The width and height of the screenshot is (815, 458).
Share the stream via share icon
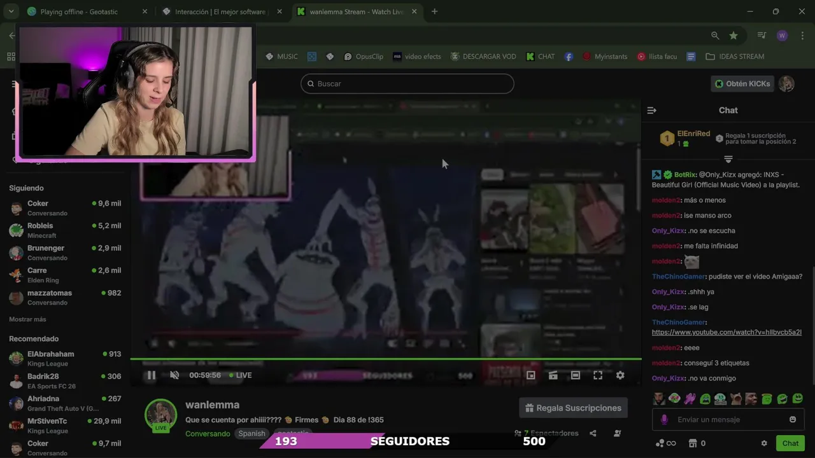coord(593,433)
